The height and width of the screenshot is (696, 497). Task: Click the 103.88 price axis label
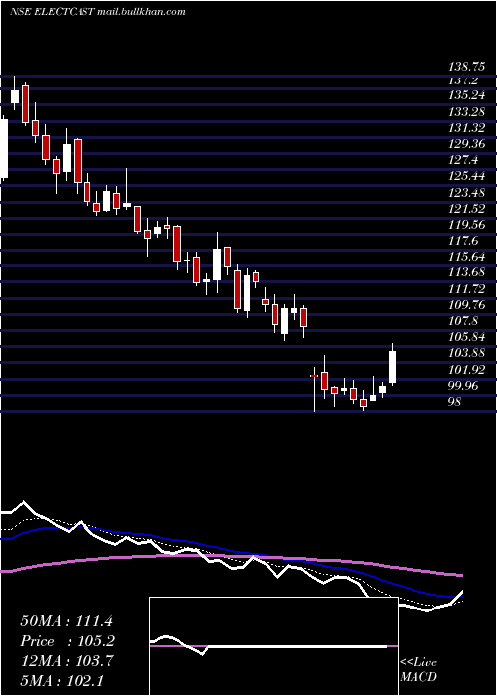coord(467,353)
